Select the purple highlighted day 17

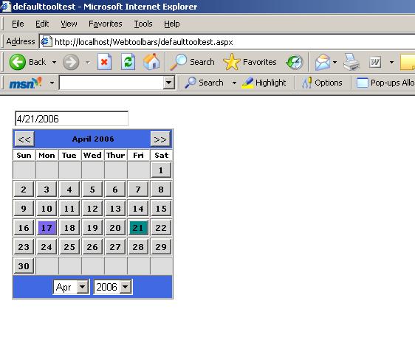coord(47,228)
